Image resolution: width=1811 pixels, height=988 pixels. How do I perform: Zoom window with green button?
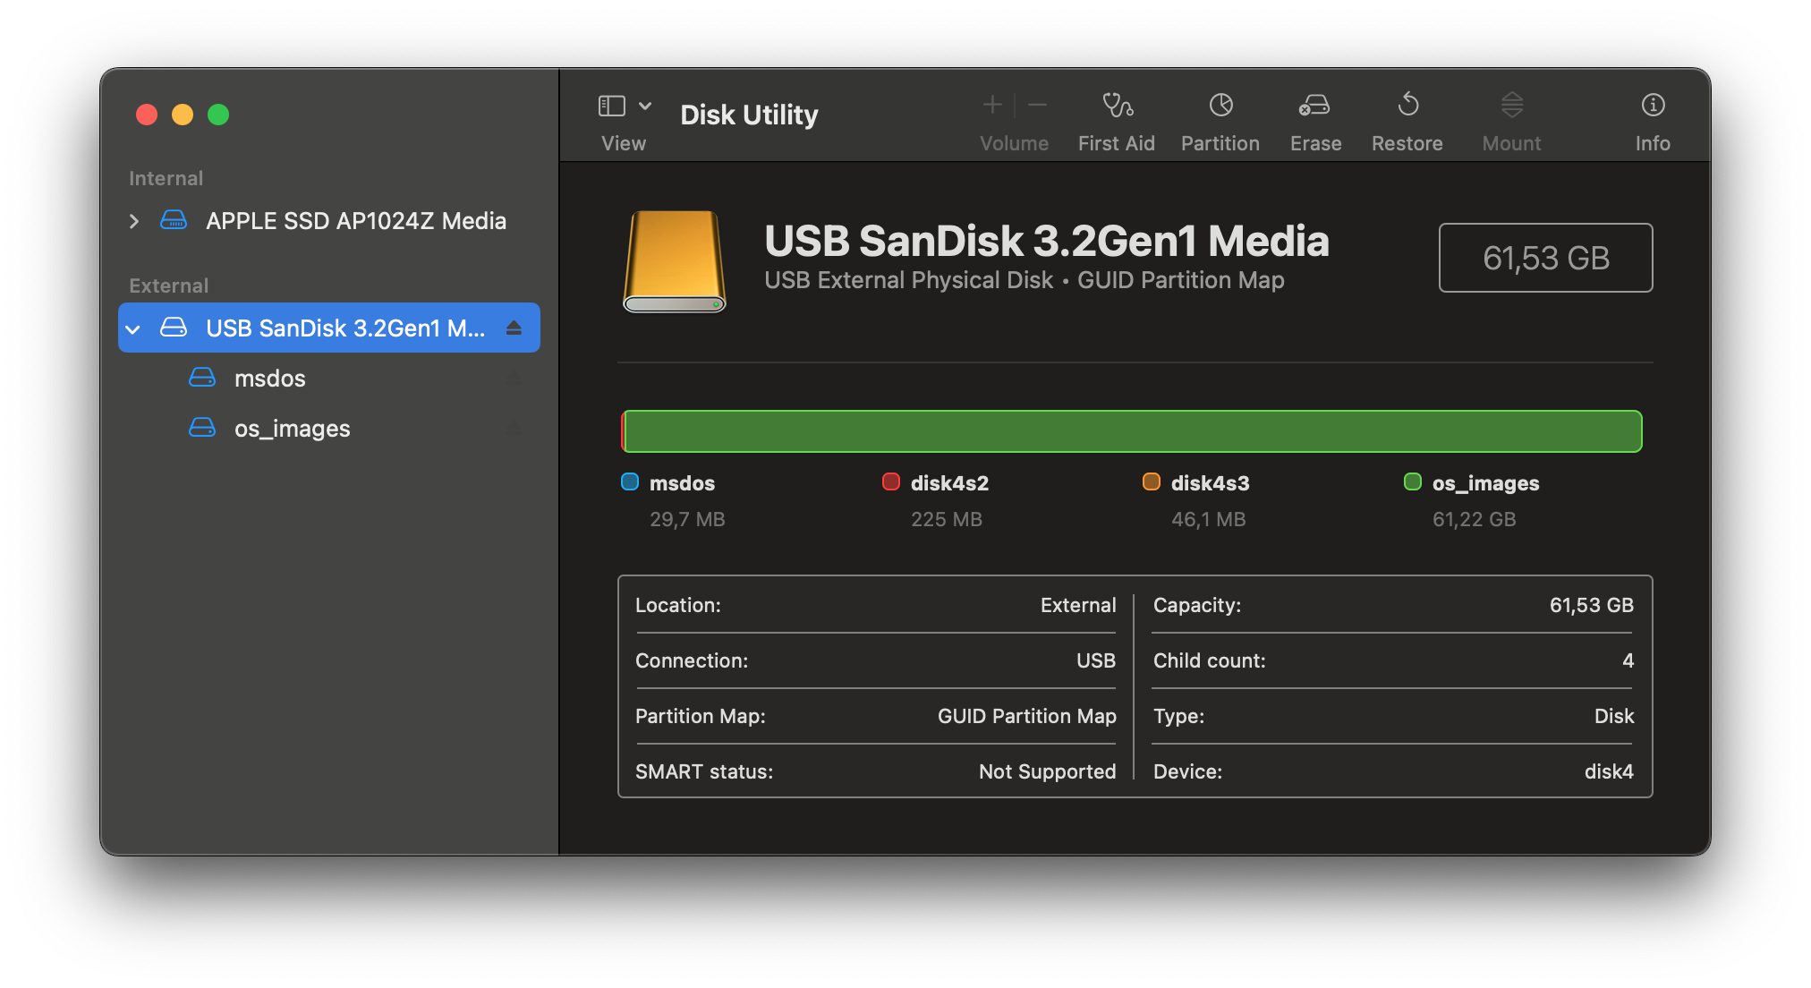pos(218,115)
